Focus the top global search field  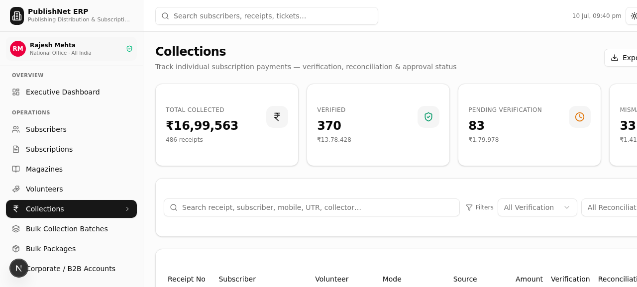click(267, 16)
